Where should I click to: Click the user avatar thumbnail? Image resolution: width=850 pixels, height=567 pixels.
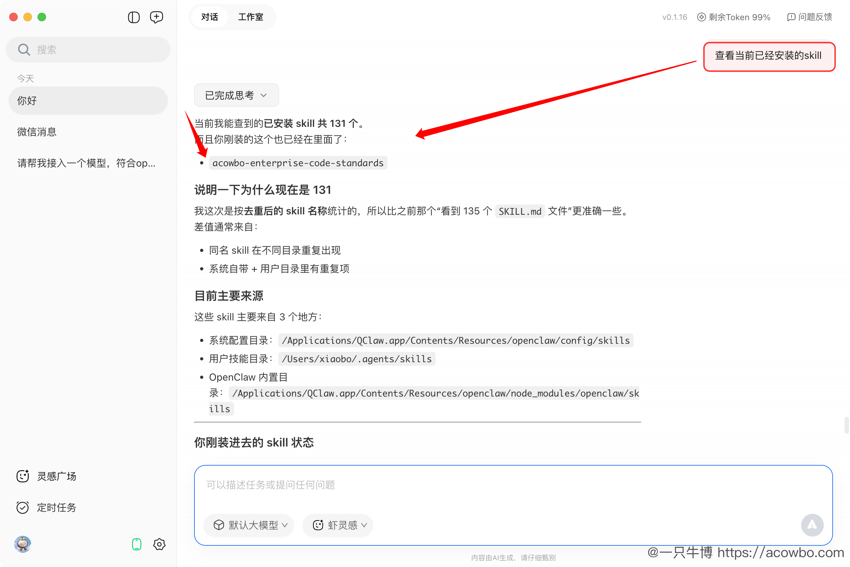pos(22,544)
